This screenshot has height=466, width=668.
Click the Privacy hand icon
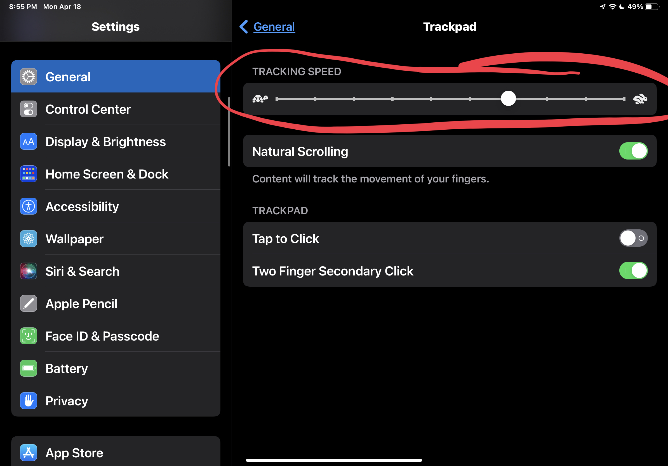pos(29,401)
